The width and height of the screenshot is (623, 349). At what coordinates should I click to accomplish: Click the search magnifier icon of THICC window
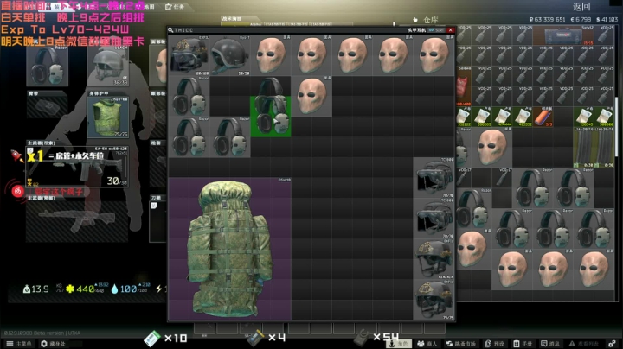click(x=170, y=30)
